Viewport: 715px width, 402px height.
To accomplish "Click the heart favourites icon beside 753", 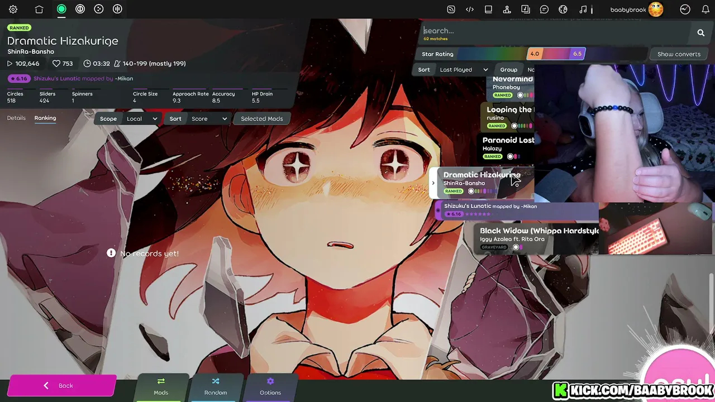I will pos(56,64).
